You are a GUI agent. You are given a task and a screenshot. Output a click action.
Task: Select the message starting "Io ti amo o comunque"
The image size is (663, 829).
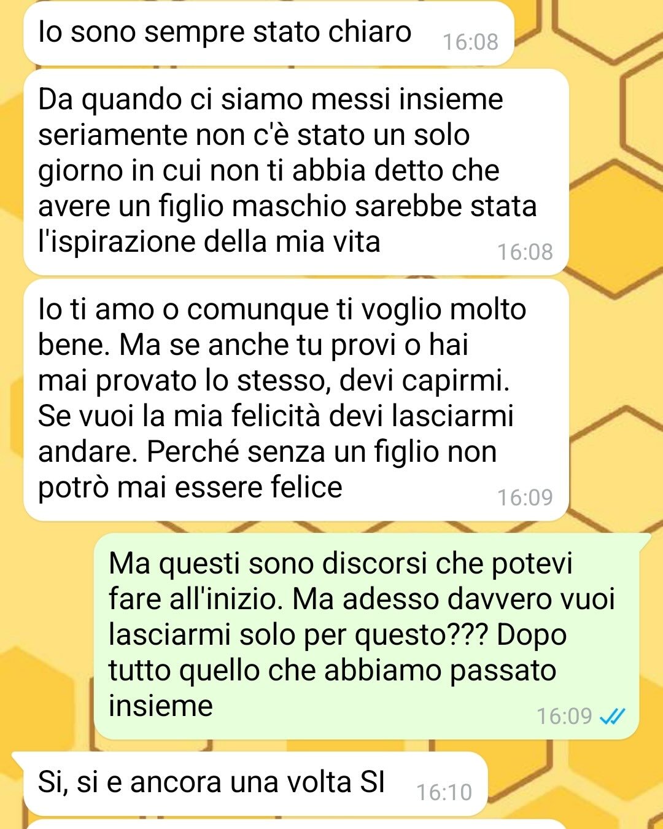[296, 400]
